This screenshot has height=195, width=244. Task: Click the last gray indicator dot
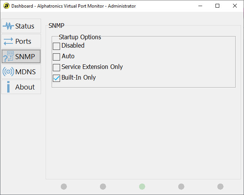click(x=220, y=187)
